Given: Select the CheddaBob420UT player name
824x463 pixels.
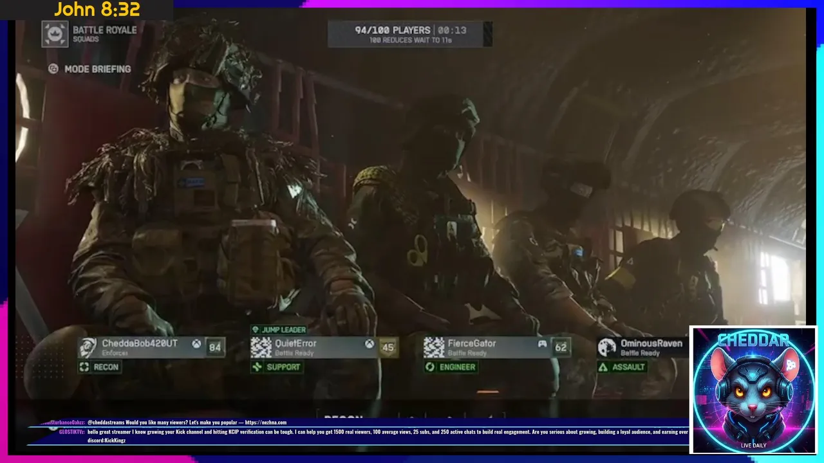Looking at the screenshot, I should point(140,343).
